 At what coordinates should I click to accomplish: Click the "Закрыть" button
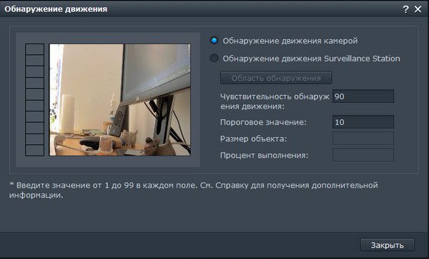(x=387, y=245)
